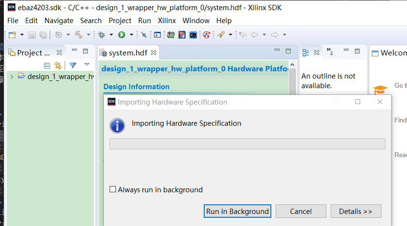The height and width of the screenshot is (226, 407).
Task: Click the red-blue linker script icon
Action: (182, 35)
